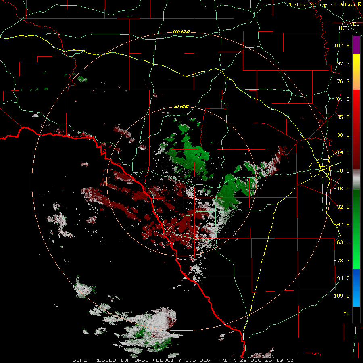Click the TH label on the legend
The width and height of the screenshot is (363, 363).
pos(346,314)
